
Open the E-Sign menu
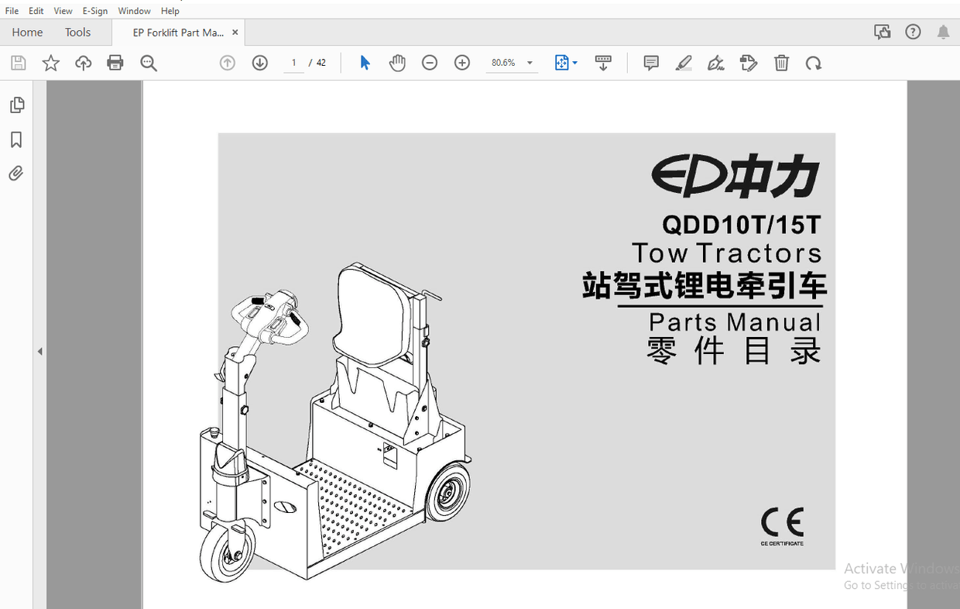pos(94,10)
